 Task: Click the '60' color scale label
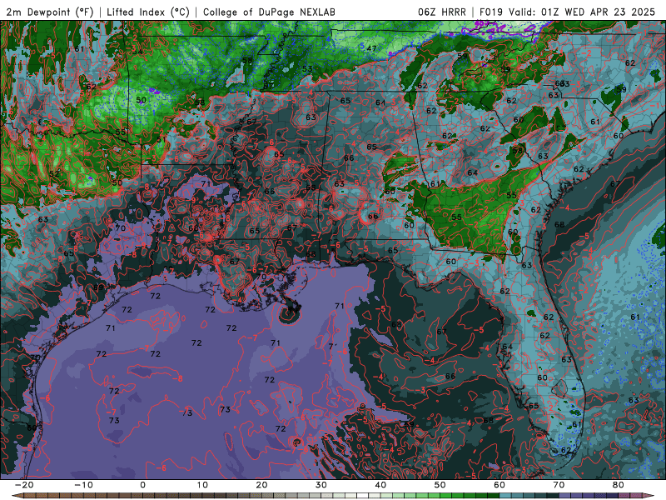click(499, 485)
